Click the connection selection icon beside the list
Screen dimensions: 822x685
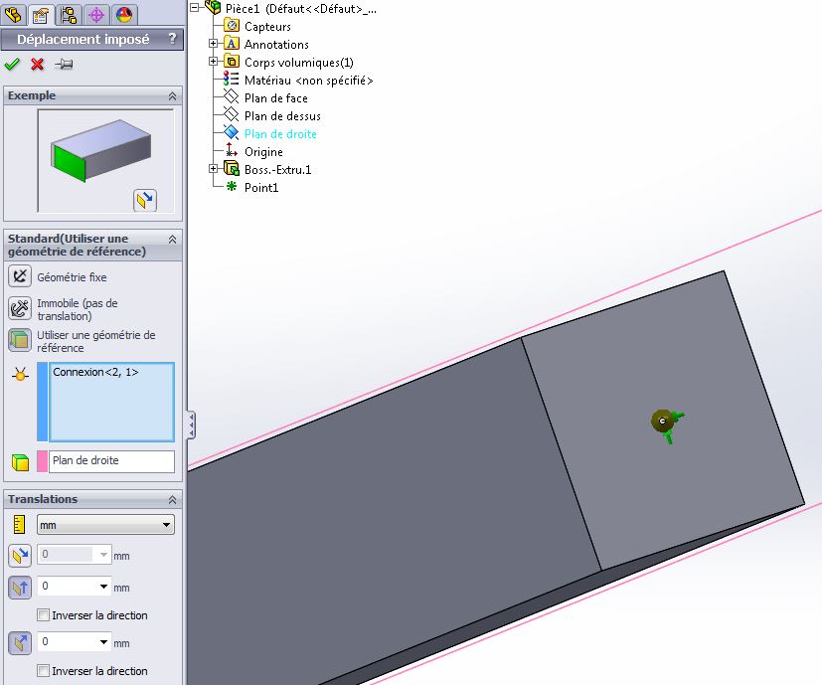20,374
